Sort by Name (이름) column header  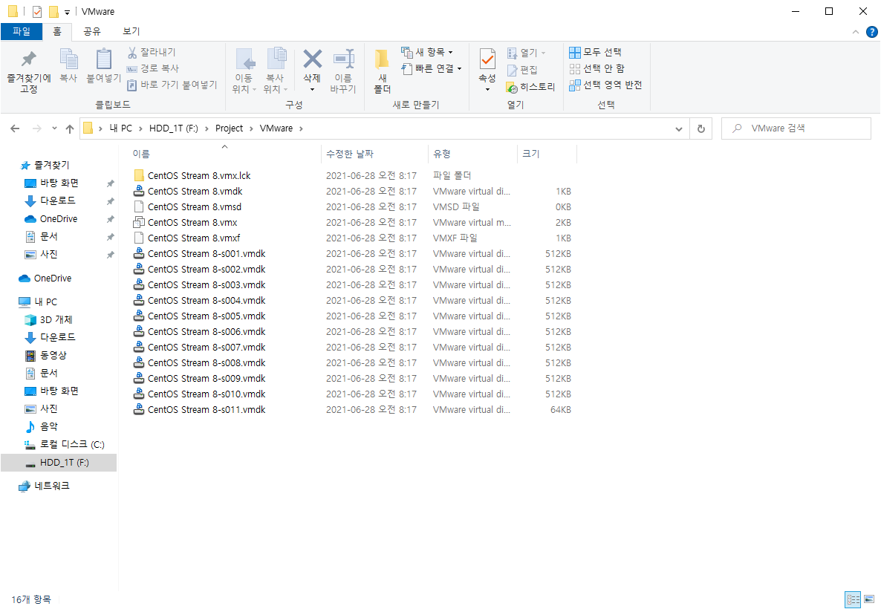tap(225, 154)
